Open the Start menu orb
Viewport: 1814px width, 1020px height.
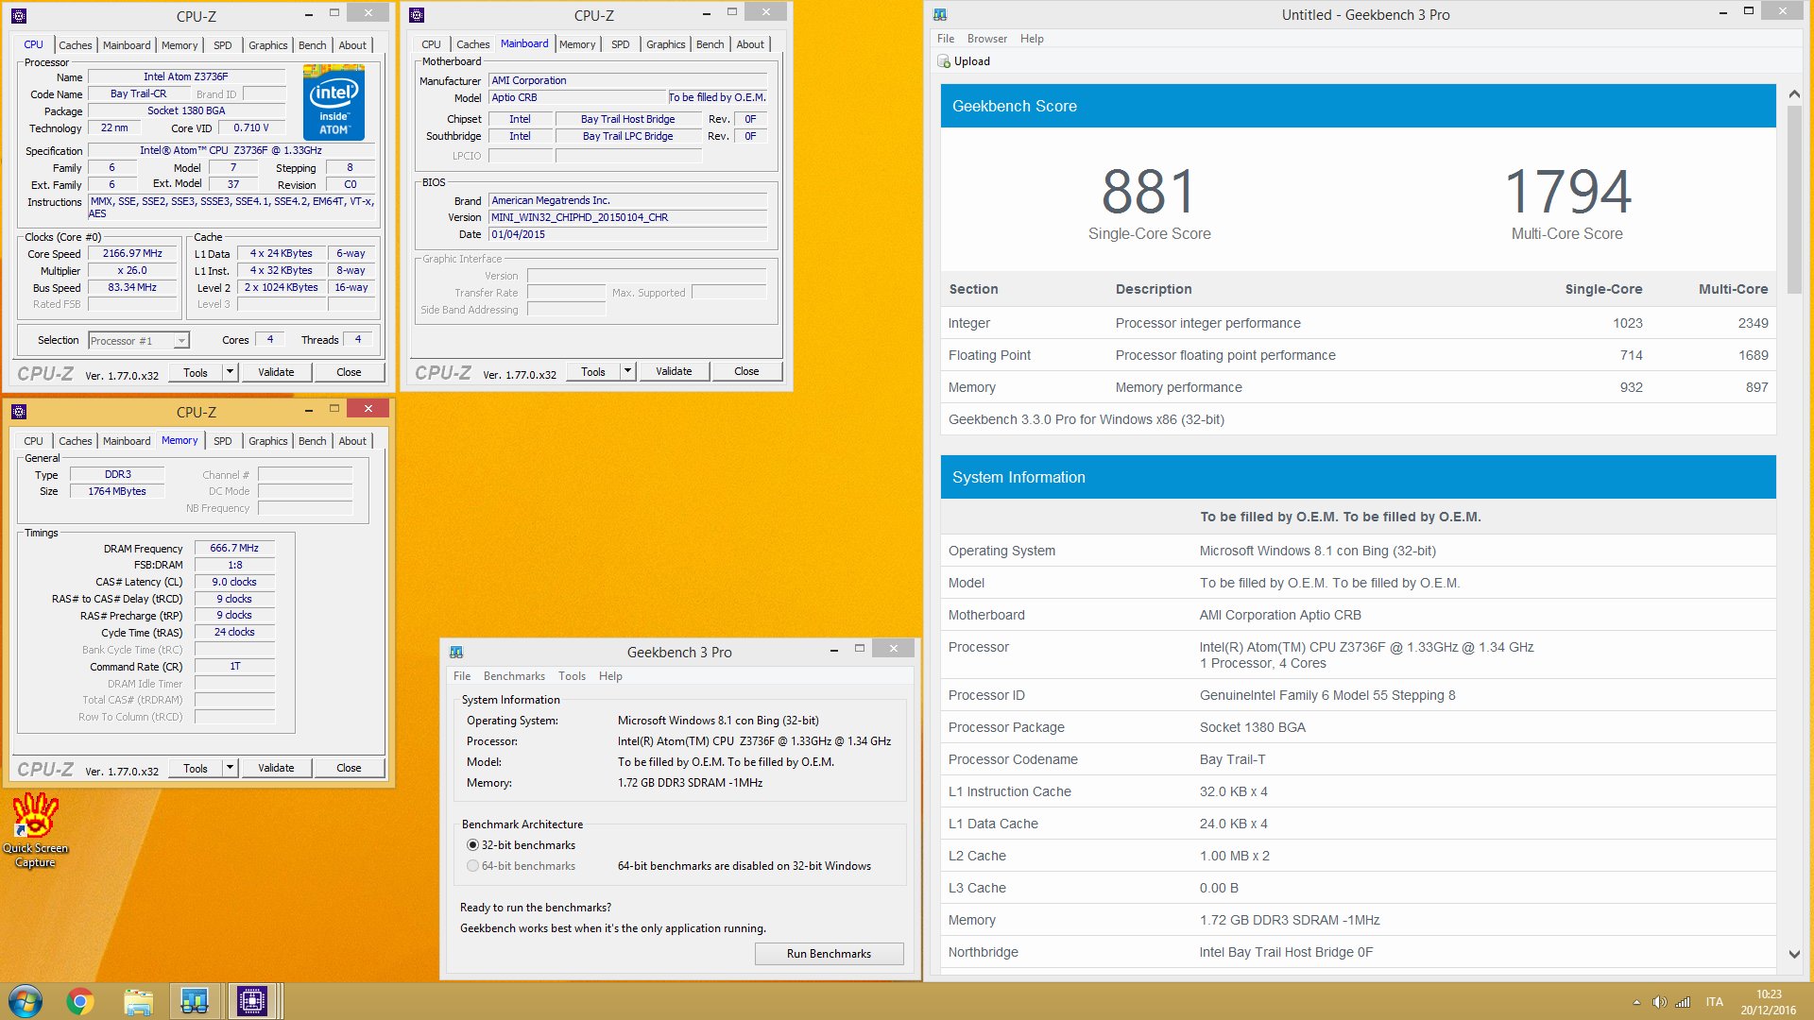[x=26, y=1001]
